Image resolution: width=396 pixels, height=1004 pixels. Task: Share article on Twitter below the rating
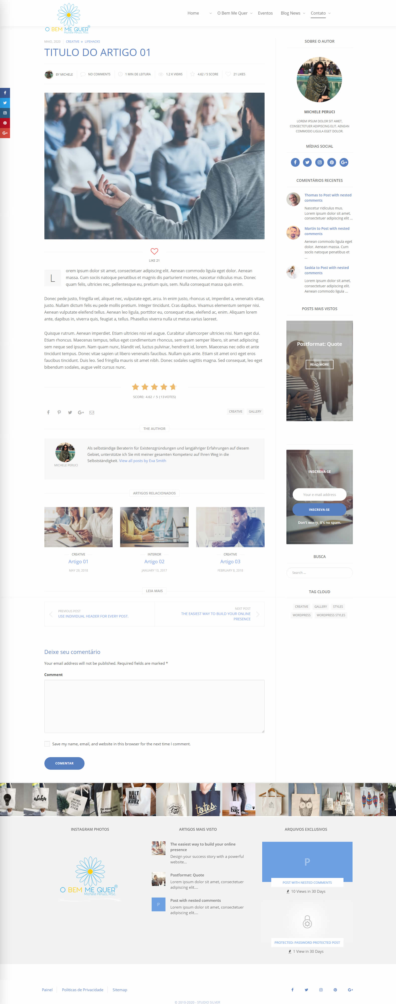[70, 412]
